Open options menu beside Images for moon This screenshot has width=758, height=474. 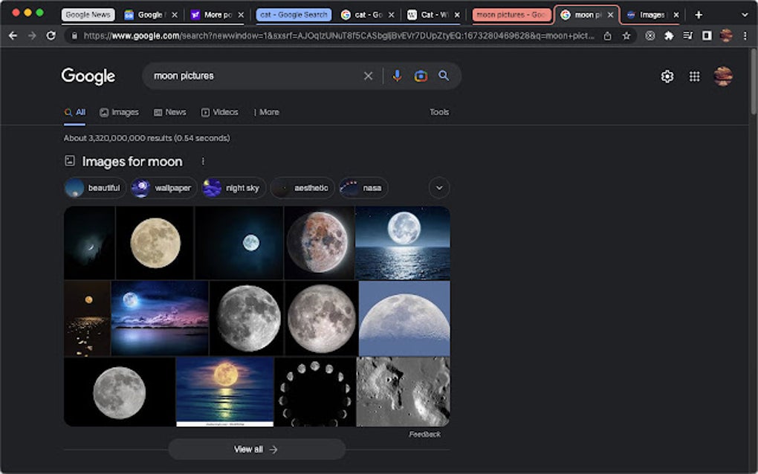tap(203, 161)
